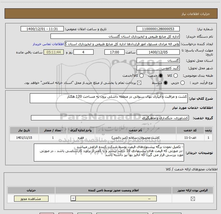
Task: Select the جزیی purchase type radio
Action: coord(183,83)
